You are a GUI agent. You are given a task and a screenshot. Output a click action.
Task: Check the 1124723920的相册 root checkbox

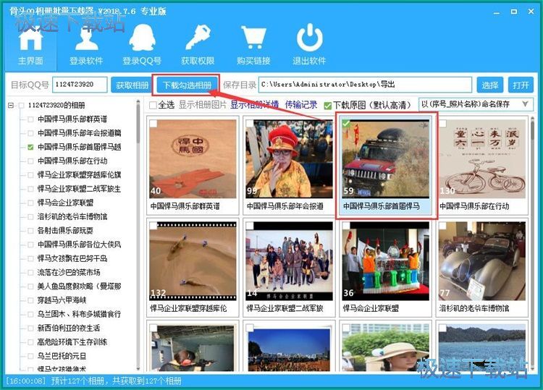coord(21,105)
